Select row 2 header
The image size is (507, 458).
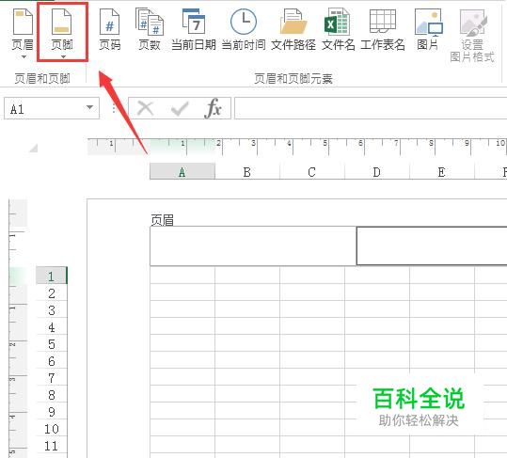pyautogui.click(x=52, y=292)
